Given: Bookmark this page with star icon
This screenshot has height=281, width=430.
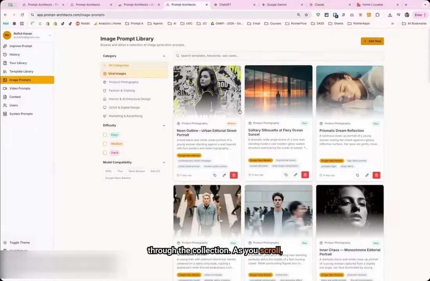Looking at the screenshot, I should (x=306, y=15).
